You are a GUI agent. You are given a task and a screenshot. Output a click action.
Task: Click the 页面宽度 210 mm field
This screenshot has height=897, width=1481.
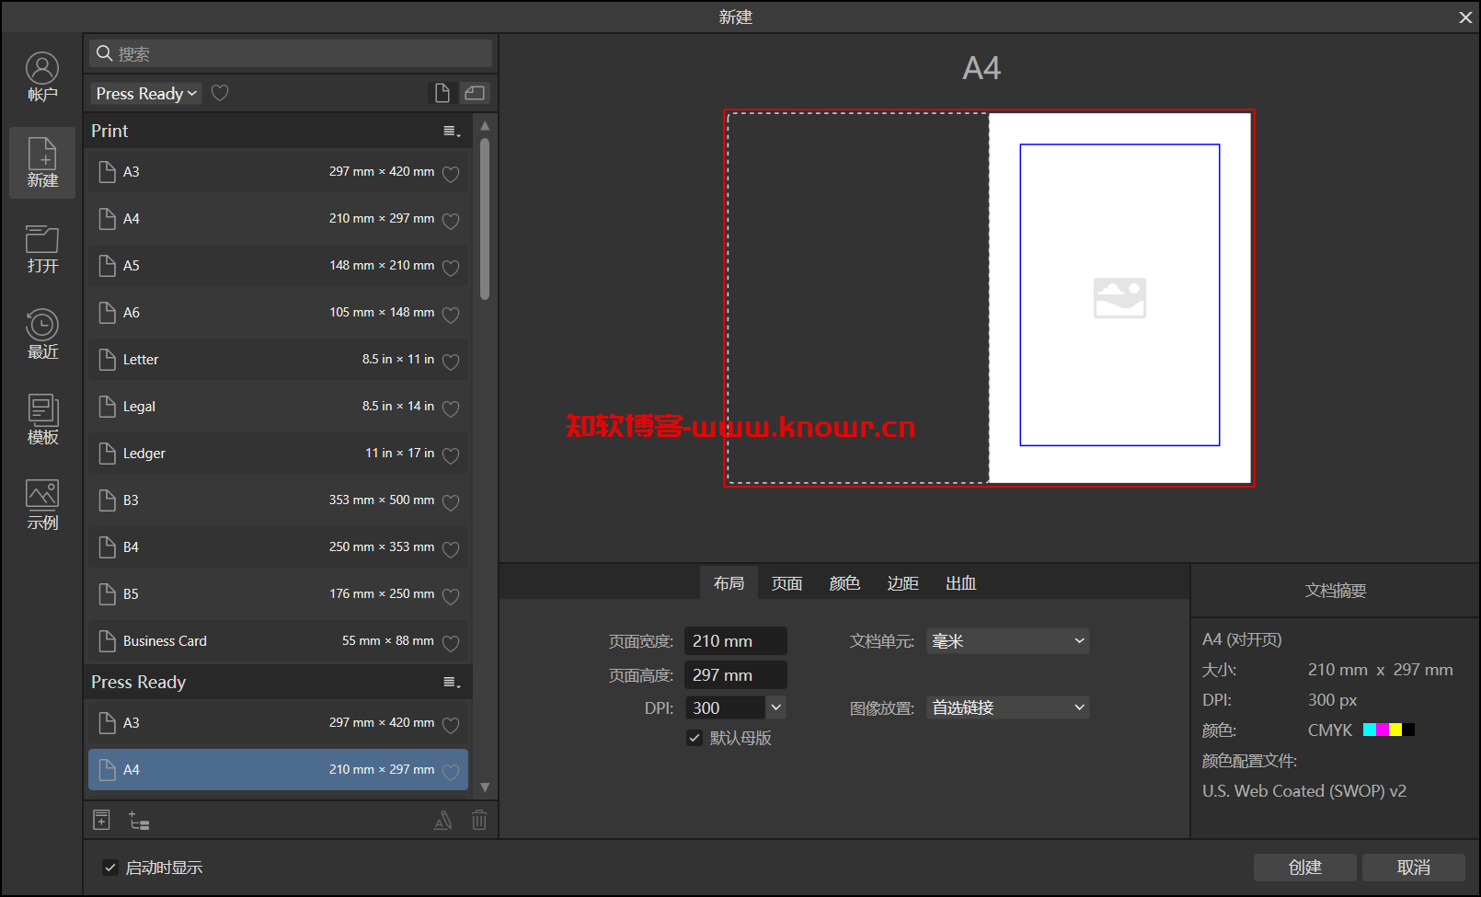coord(736,641)
